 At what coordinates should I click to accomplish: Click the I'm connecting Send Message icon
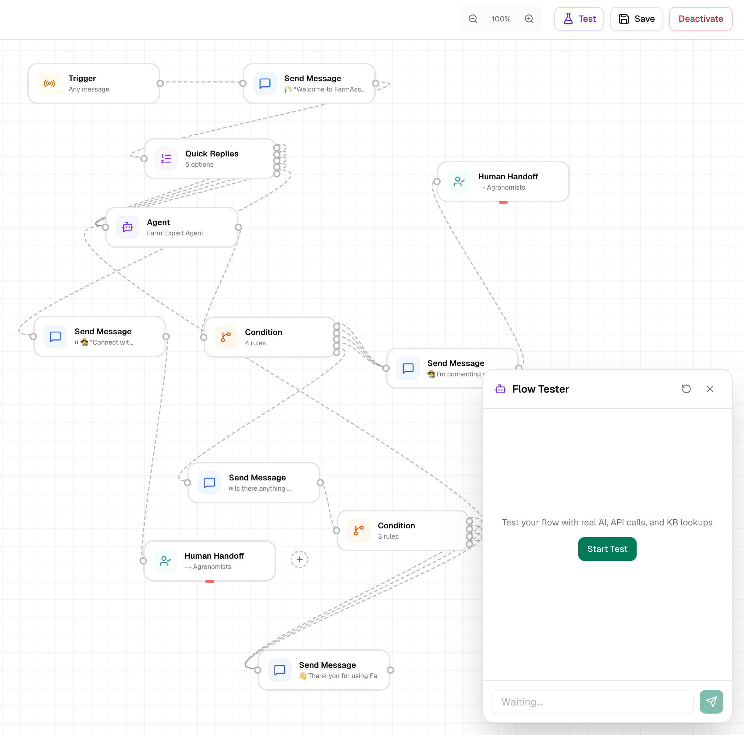[408, 368]
